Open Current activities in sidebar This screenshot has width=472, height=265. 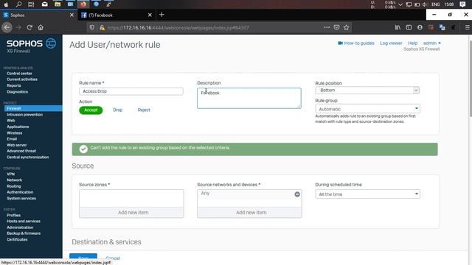pos(22,79)
